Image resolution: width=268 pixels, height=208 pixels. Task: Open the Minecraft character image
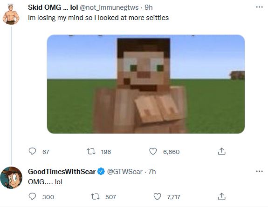click(146, 84)
